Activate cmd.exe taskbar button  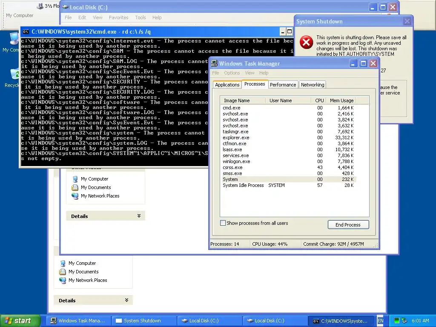coord(341,321)
